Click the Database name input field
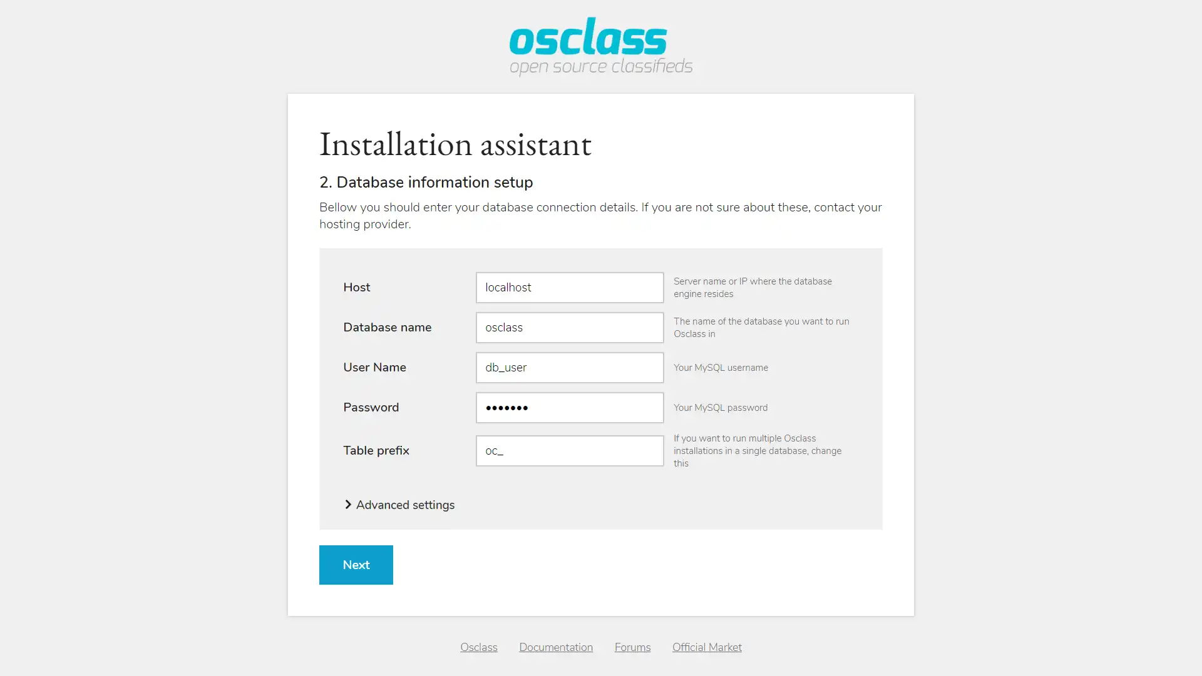Viewport: 1202px width, 676px height. pyautogui.click(x=570, y=327)
